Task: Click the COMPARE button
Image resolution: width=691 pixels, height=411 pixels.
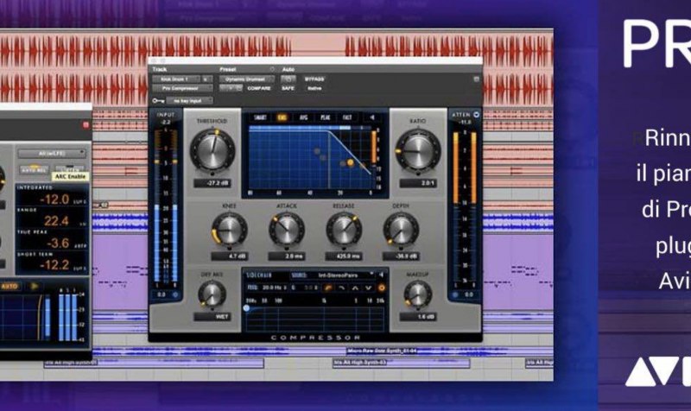Action: [259, 88]
